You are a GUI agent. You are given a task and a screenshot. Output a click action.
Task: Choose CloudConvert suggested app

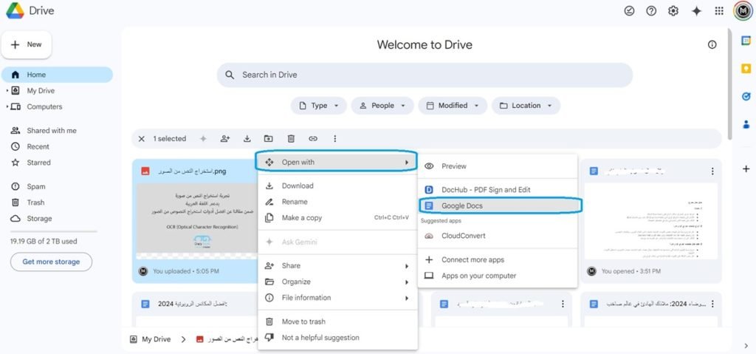coord(498,236)
